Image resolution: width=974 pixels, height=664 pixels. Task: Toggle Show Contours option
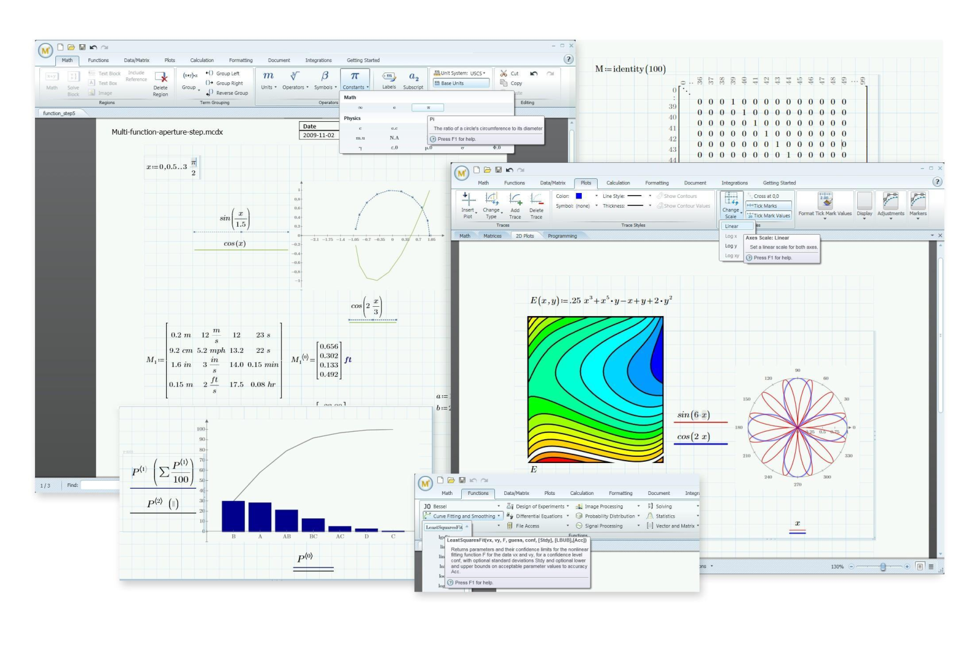coord(676,196)
